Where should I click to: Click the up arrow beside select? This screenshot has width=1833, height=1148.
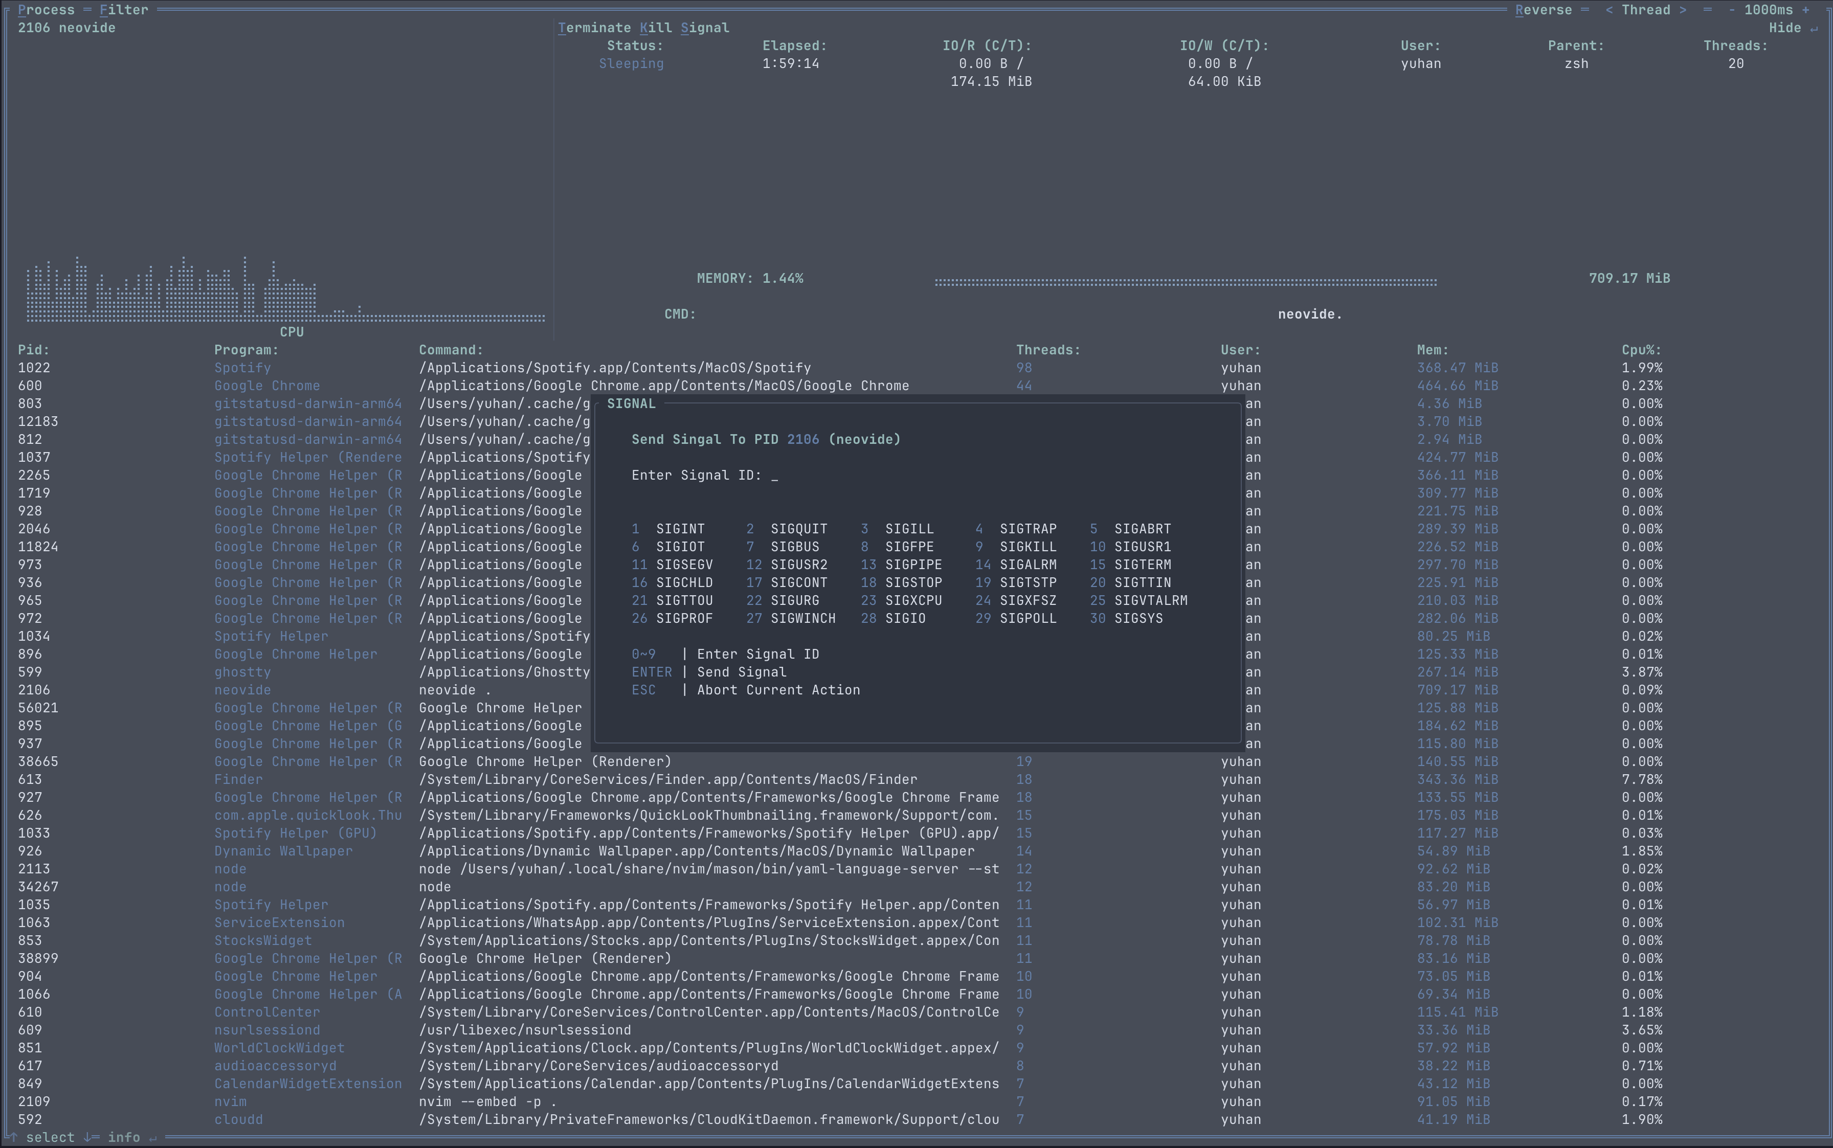(13, 1137)
